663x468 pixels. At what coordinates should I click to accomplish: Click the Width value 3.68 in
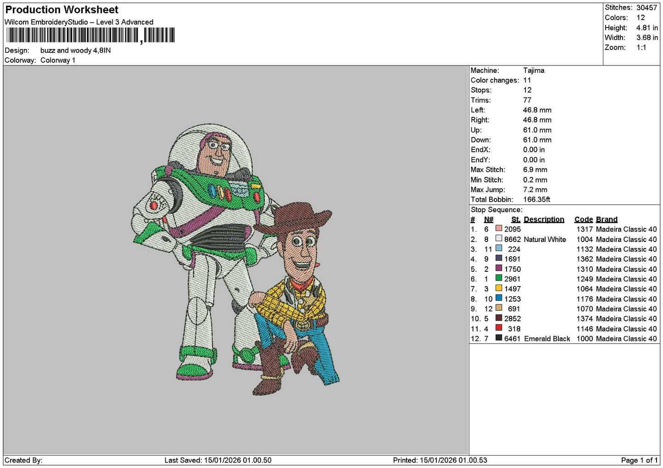(647, 38)
